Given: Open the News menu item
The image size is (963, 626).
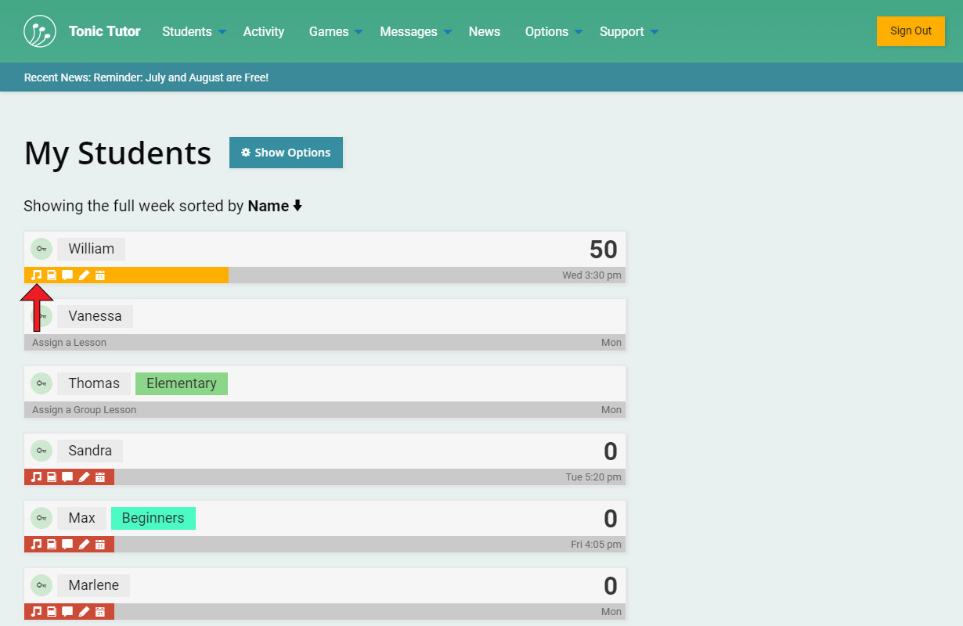Looking at the screenshot, I should tap(484, 32).
